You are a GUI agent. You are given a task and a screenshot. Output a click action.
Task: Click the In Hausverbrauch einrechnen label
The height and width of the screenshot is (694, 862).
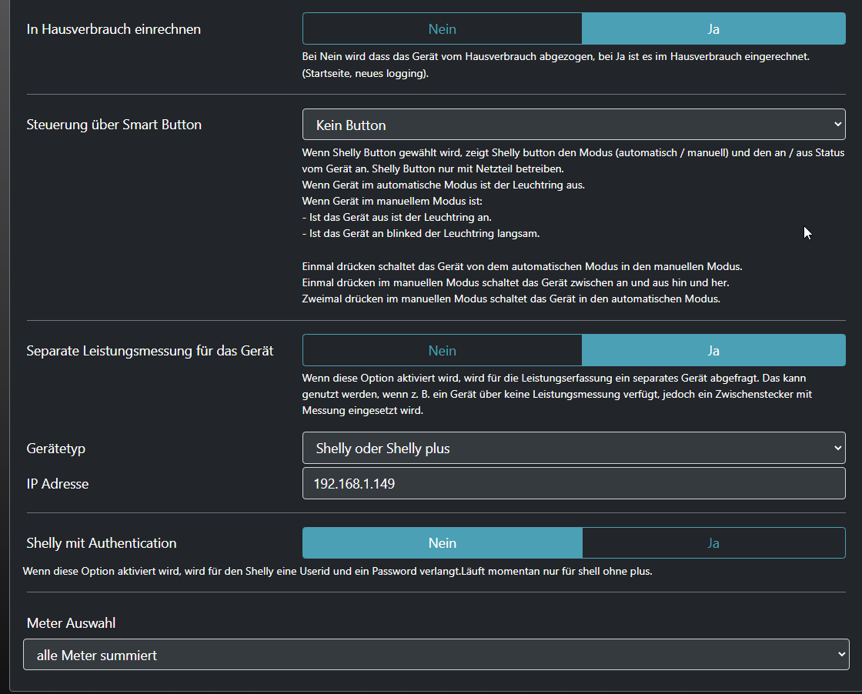pos(113,29)
